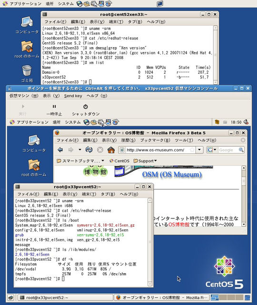
Task: Open 仮想マシン menu in VM console
Action: (x=24, y=96)
